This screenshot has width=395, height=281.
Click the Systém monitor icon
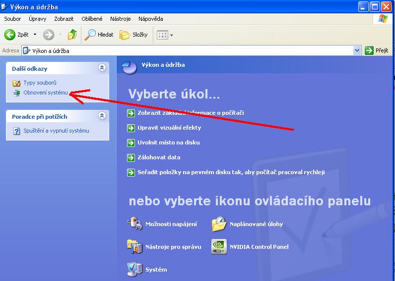pyautogui.click(x=135, y=269)
